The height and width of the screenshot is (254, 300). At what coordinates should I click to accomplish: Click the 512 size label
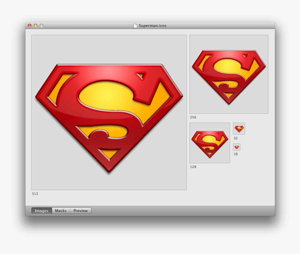tap(35, 194)
